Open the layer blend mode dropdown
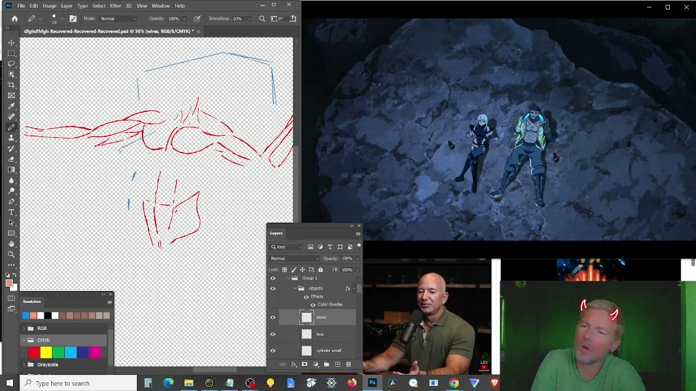The height and width of the screenshot is (391, 696). coord(294,258)
